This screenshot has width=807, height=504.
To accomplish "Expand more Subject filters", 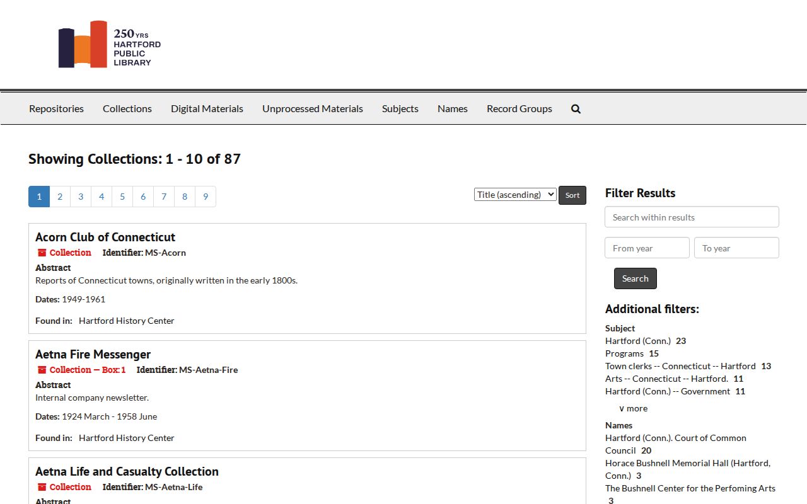I will click(633, 408).
